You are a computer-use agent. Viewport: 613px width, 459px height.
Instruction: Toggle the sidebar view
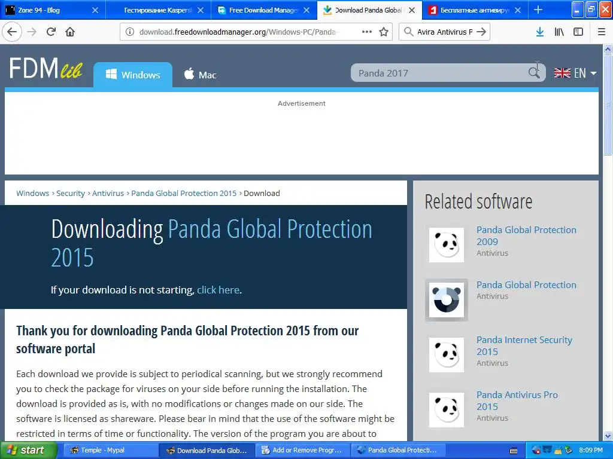[578, 32]
